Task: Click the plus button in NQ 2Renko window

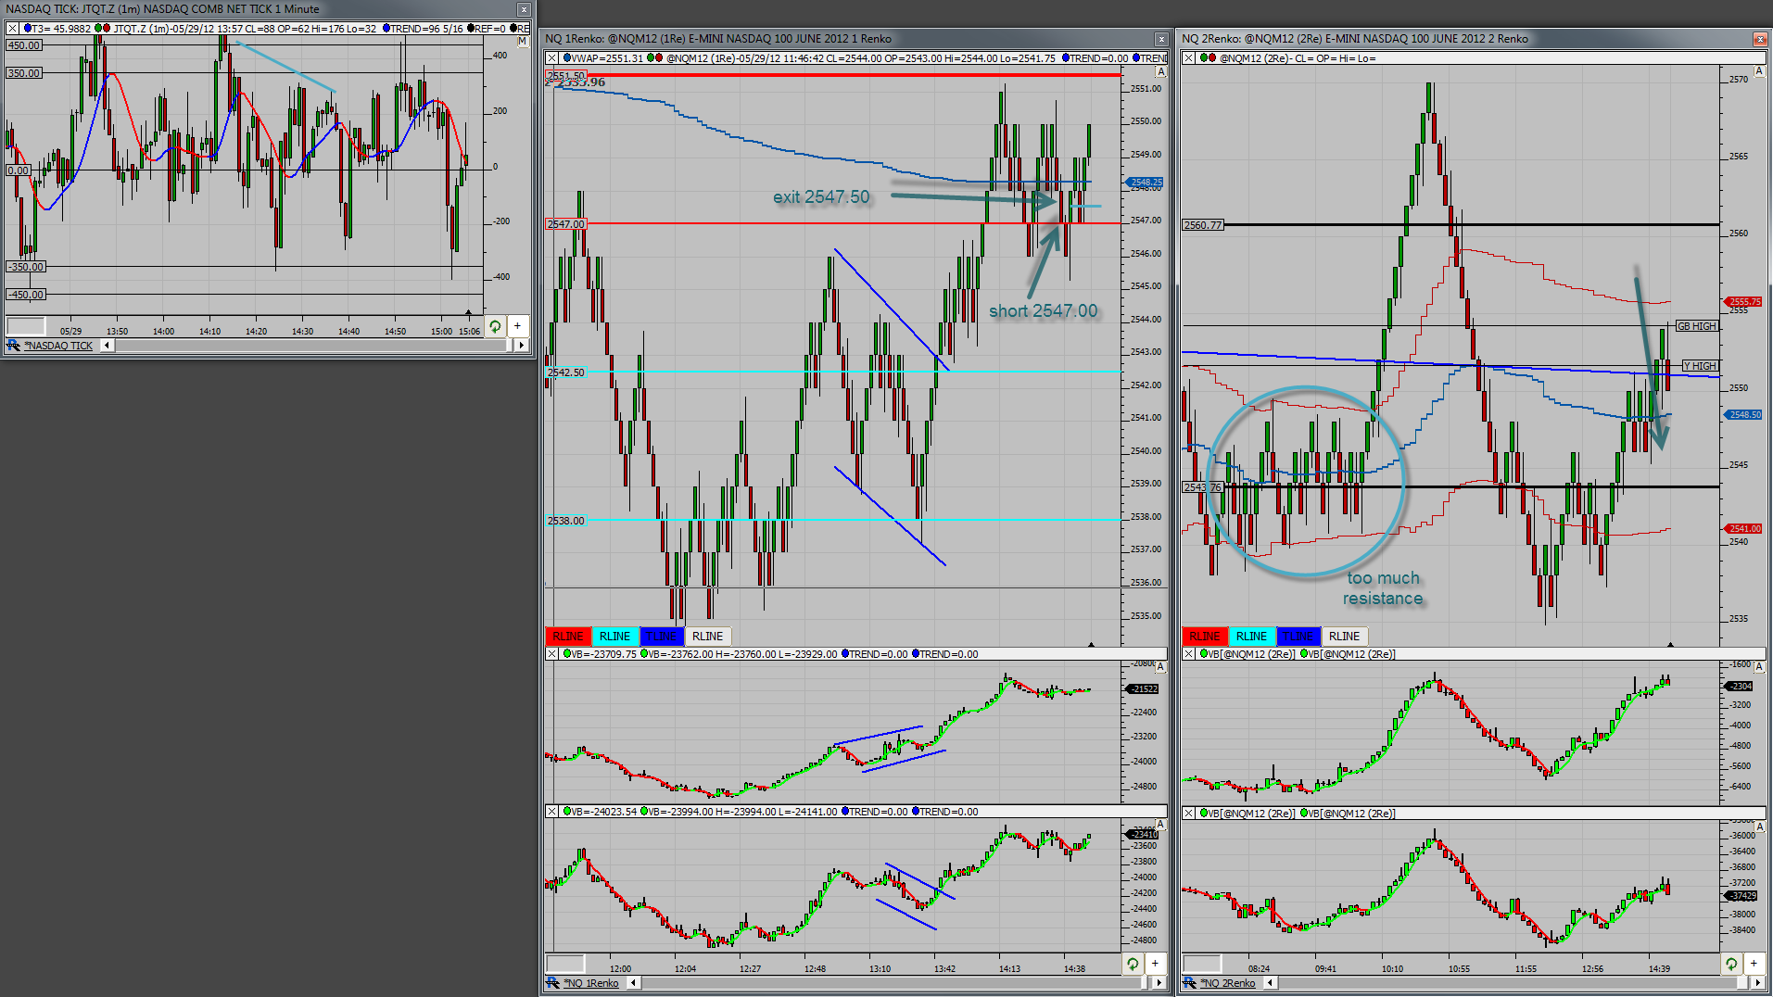Action: 1754,964
